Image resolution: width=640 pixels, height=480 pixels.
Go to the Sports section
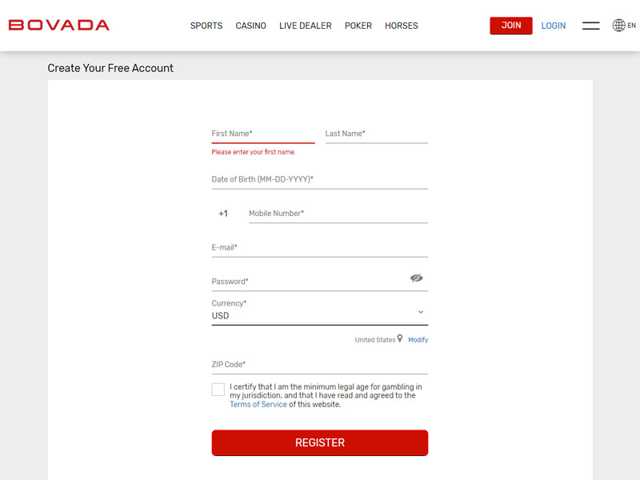click(x=206, y=26)
